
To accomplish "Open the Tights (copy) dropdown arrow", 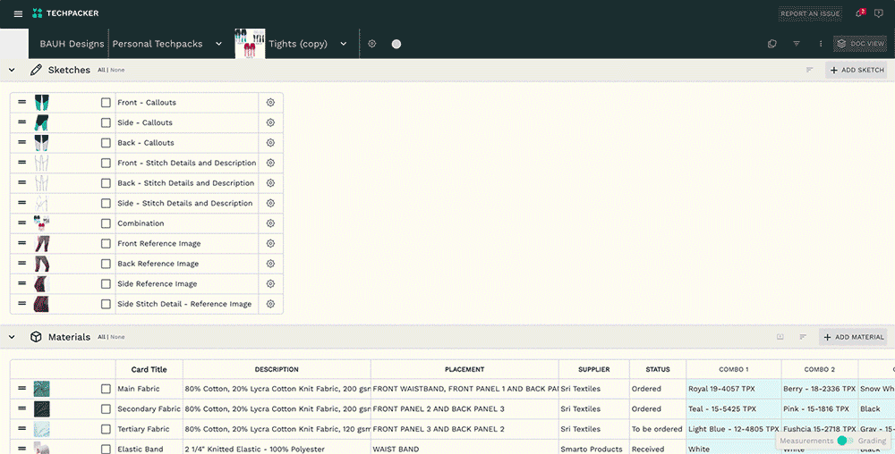I will (x=344, y=44).
